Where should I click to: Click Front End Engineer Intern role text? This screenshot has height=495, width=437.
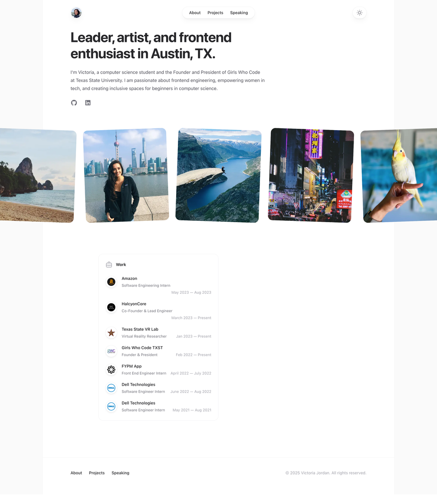[144, 373]
